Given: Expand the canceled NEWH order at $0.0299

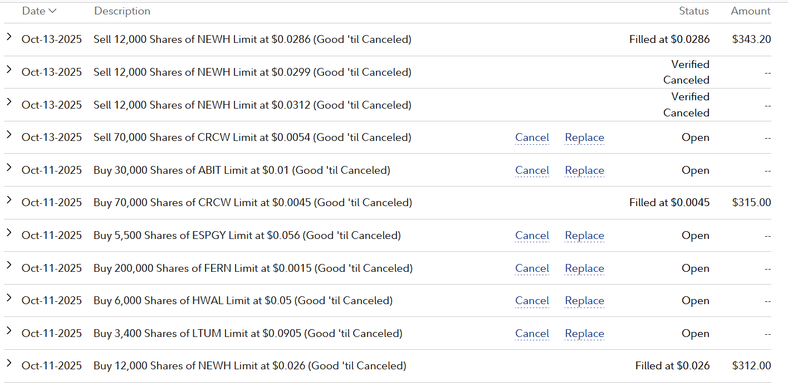Looking at the screenshot, I should point(9,70).
